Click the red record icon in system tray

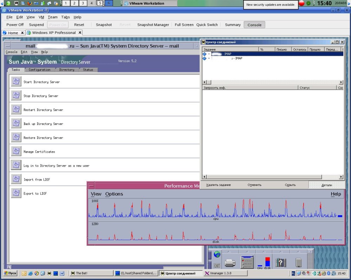(x=302, y=3)
